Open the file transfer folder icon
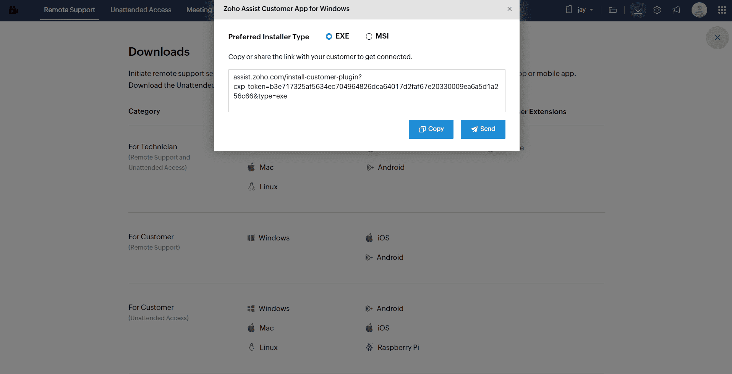The image size is (732, 374). point(613,10)
